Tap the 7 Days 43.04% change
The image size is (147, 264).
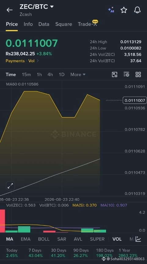coord(35,253)
